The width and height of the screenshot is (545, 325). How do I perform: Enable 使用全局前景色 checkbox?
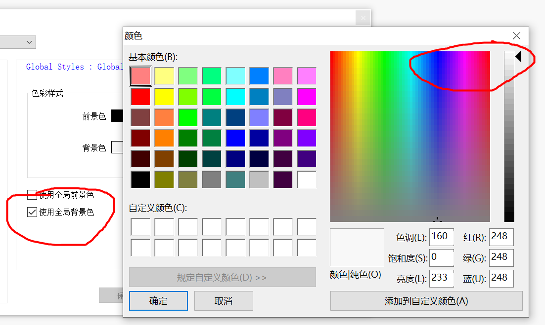click(32, 195)
